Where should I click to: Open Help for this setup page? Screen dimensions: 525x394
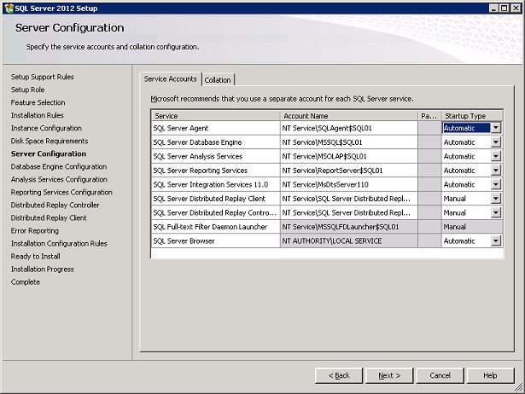point(490,375)
